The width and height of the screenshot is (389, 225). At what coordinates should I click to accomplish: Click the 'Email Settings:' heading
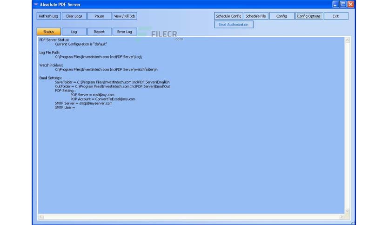51,78
